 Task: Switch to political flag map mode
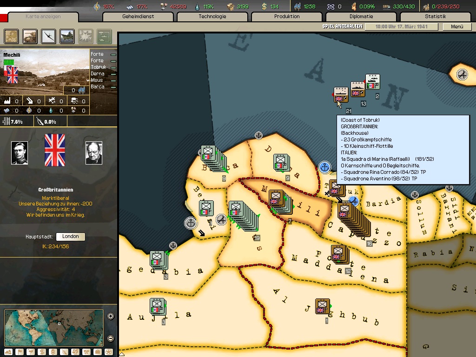19,352
